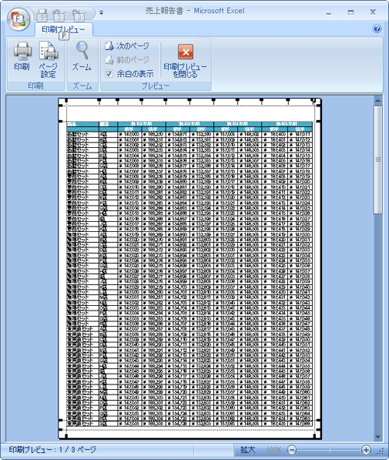Click the zoom out minus button
Viewport: 389px width, 460px height.
[x=292, y=449]
